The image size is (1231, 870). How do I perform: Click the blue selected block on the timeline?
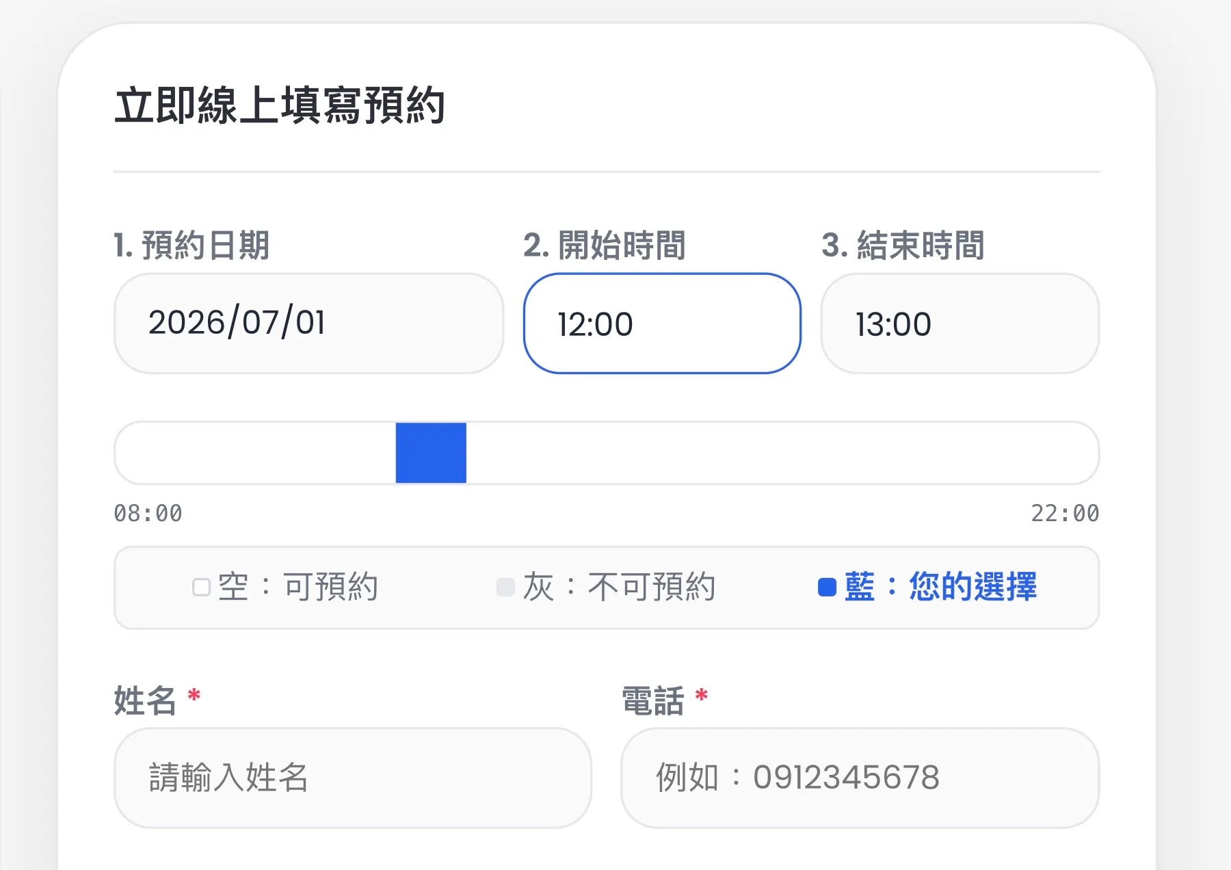(431, 453)
